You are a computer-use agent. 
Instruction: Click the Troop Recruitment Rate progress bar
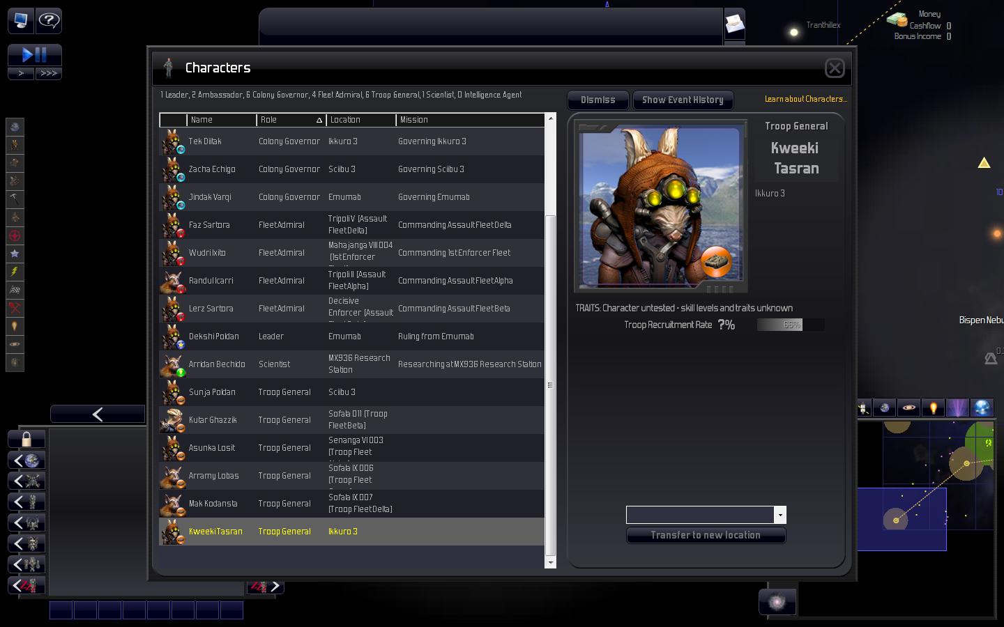point(791,325)
